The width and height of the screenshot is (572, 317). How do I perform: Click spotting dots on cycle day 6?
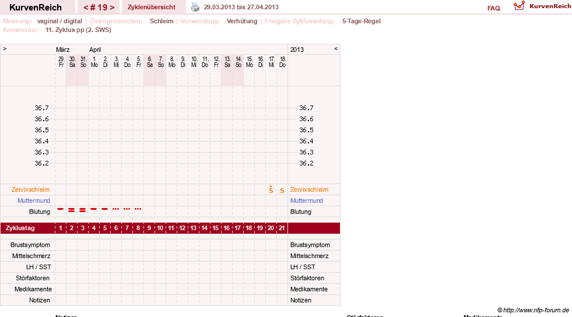click(x=115, y=209)
